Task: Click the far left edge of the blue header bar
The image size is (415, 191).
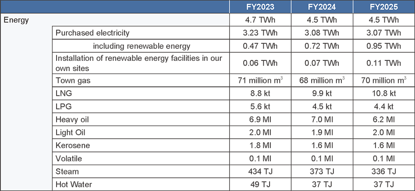Action: click(x=2, y=7)
